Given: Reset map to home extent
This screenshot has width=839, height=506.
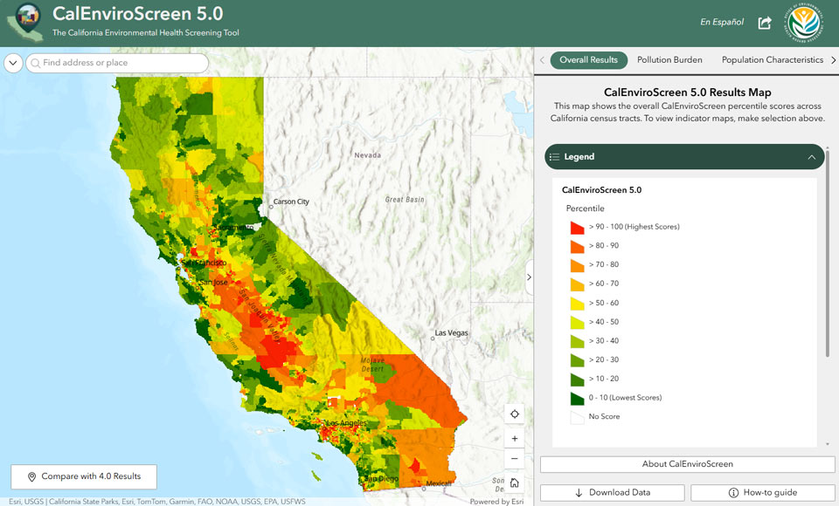Looking at the screenshot, I should [x=514, y=483].
